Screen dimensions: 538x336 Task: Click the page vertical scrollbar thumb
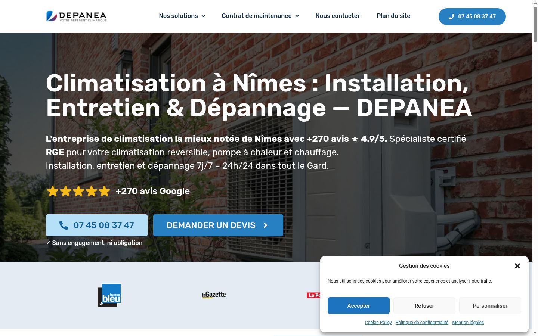click(535, 24)
